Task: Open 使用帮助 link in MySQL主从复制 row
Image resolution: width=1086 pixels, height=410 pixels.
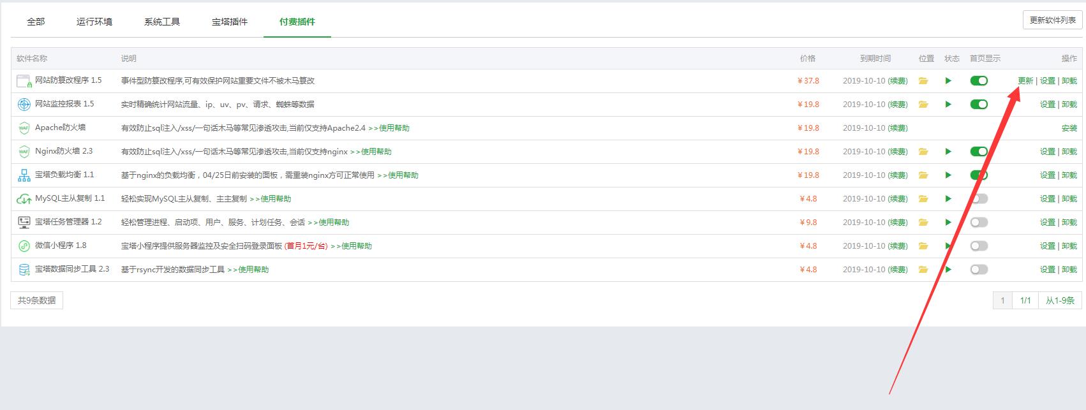Action: tap(271, 199)
